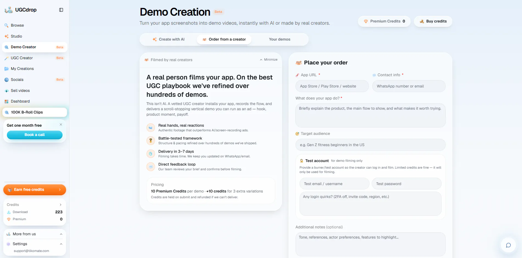This screenshot has width=522, height=258.
Task: Click the Buy credits button
Action: point(433,21)
